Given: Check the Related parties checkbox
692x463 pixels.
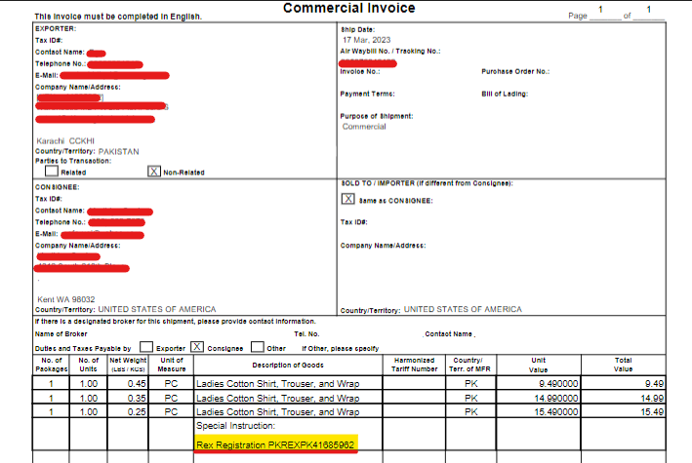Looking at the screenshot, I should tap(52, 171).
